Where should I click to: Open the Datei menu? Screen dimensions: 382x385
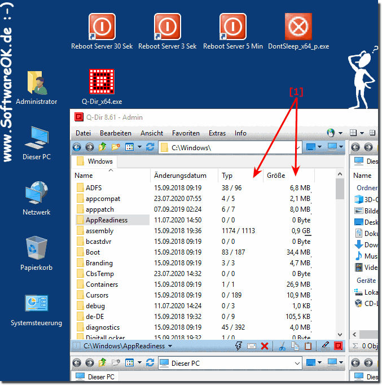tap(83, 133)
